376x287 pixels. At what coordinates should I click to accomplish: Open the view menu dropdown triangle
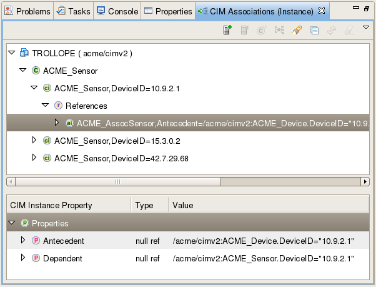pos(365,28)
